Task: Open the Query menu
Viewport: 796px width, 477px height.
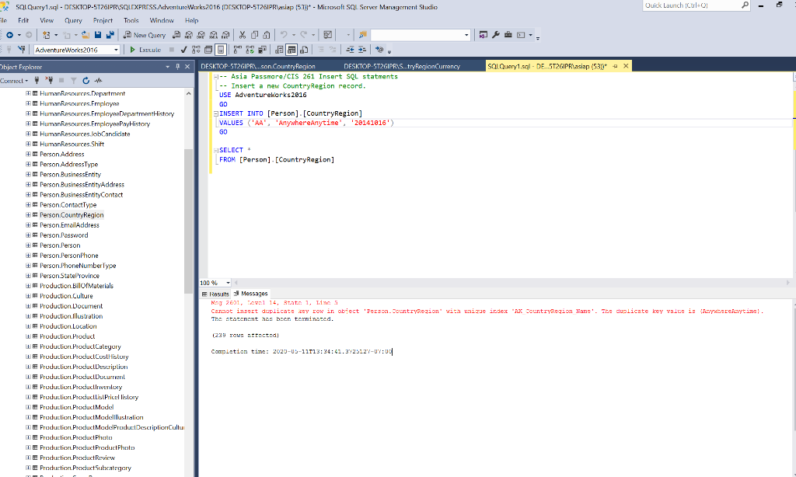Action: [x=73, y=21]
